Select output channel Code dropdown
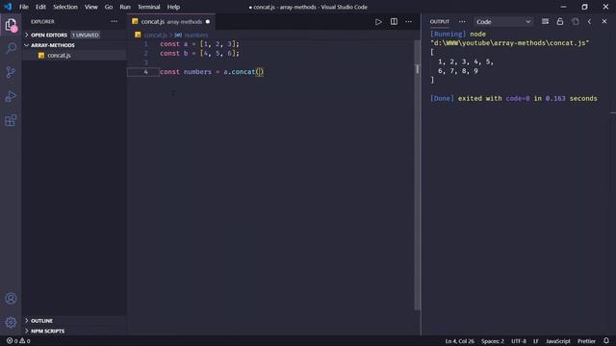Image resolution: width=616 pixels, height=346 pixels. tap(502, 22)
